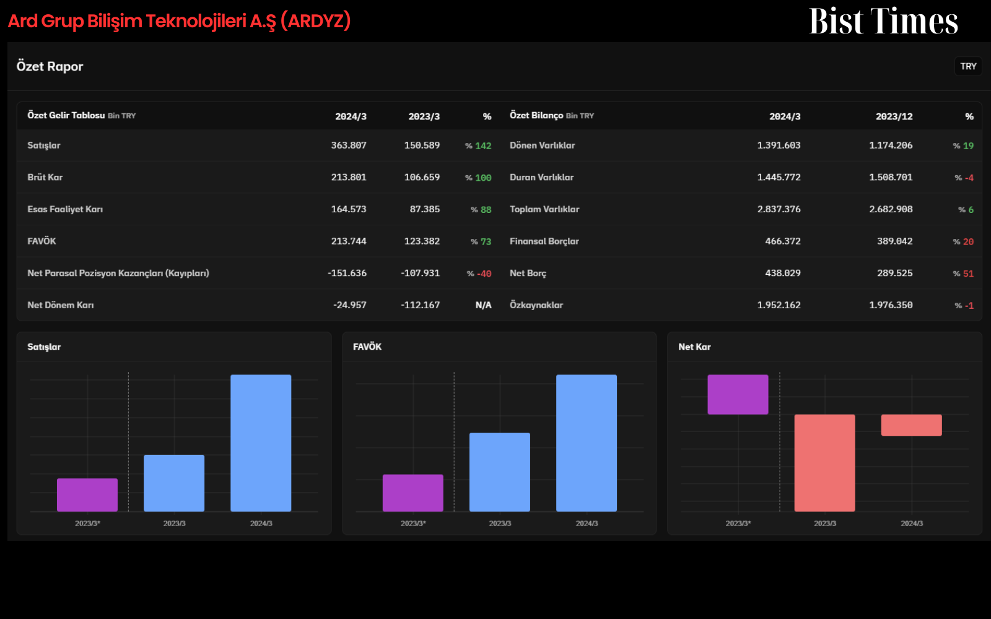The image size is (991, 619).
Task: Click Net Parasal Pozisyon Kazançları label
Action: click(x=118, y=273)
